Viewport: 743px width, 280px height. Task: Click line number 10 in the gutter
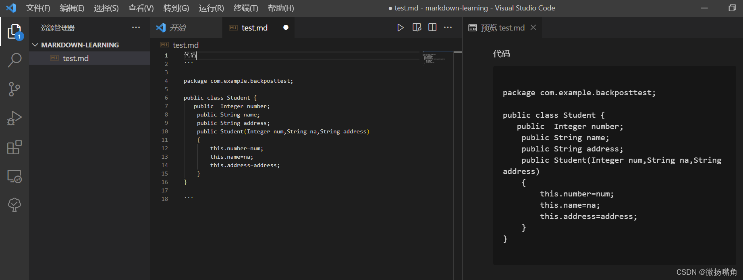pos(165,131)
